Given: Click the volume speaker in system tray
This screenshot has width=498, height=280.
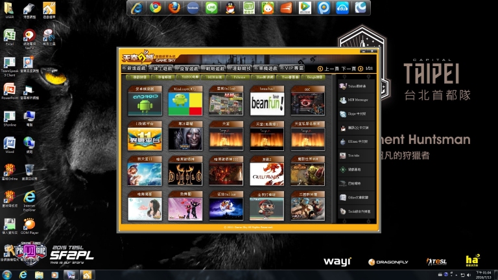Looking at the screenshot, I should point(468,275).
